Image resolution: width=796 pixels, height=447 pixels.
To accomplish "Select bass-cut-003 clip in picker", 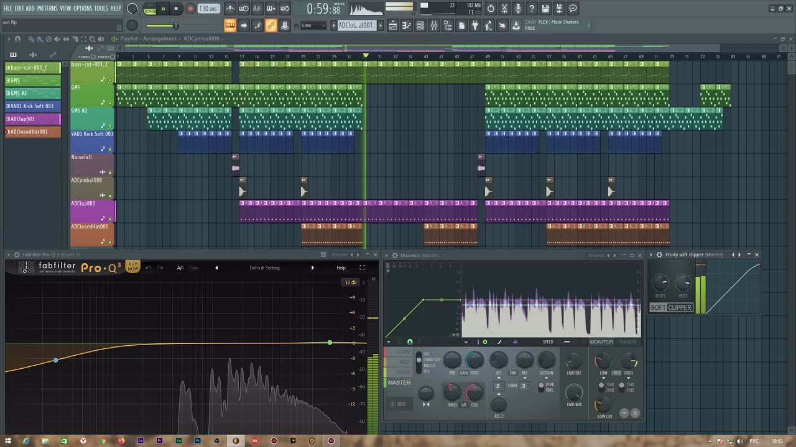I will pyautogui.click(x=33, y=67).
